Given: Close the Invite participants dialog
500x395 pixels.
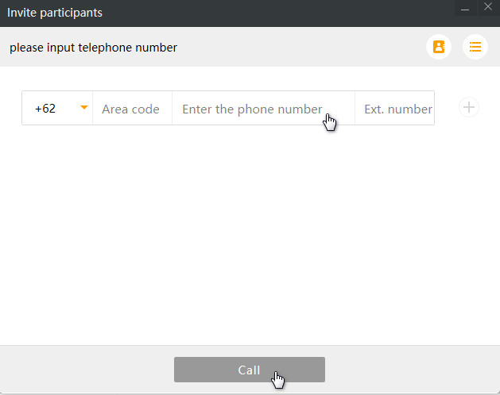Looking at the screenshot, I should click(x=488, y=7).
